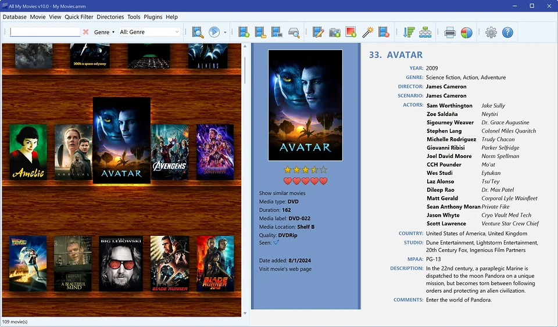Open the View menu

55,17
